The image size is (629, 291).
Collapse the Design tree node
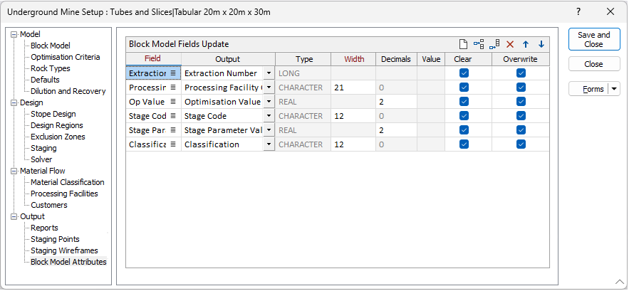[15, 102]
